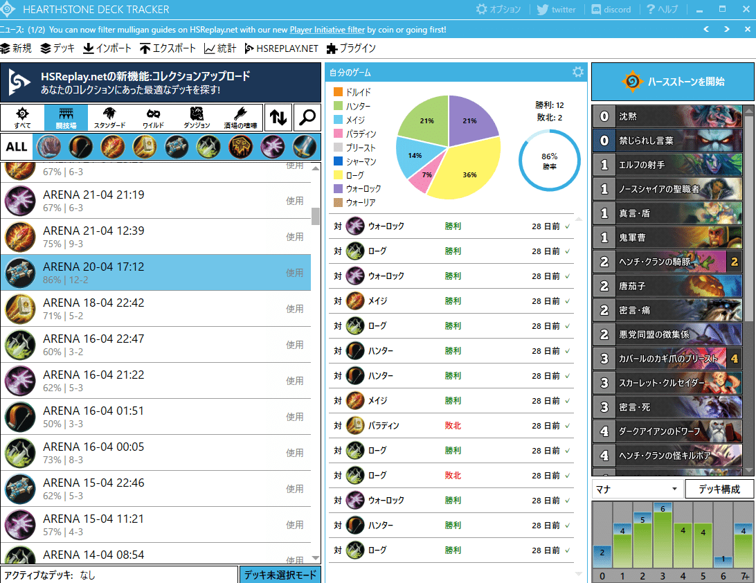756x583 pixels.
Task: Select the スタンダード standard filter tab
Action: pyautogui.click(x=109, y=118)
